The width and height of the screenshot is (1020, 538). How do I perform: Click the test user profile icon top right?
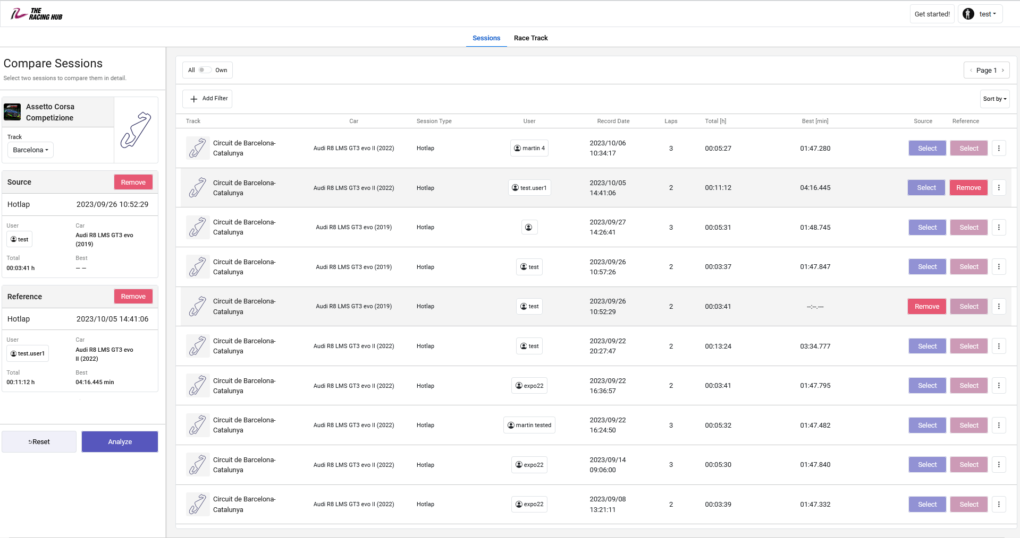click(968, 13)
